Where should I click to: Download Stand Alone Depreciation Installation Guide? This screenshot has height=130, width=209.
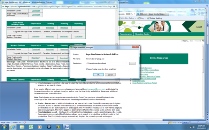click(36, 28)
